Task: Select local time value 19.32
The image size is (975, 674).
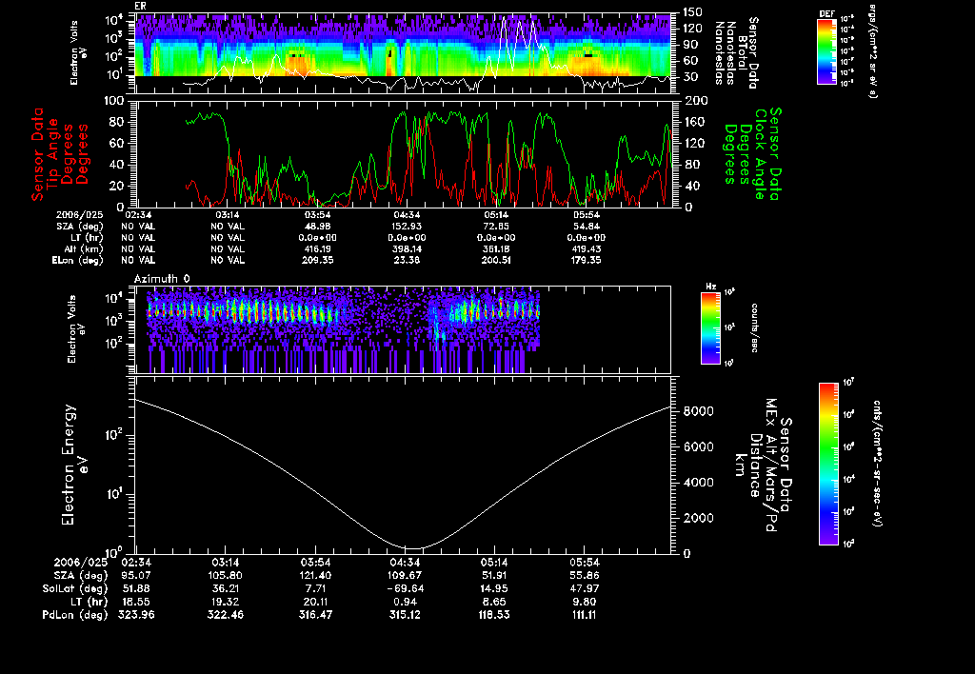Action: pyautogui.click(x=226, y=602)
